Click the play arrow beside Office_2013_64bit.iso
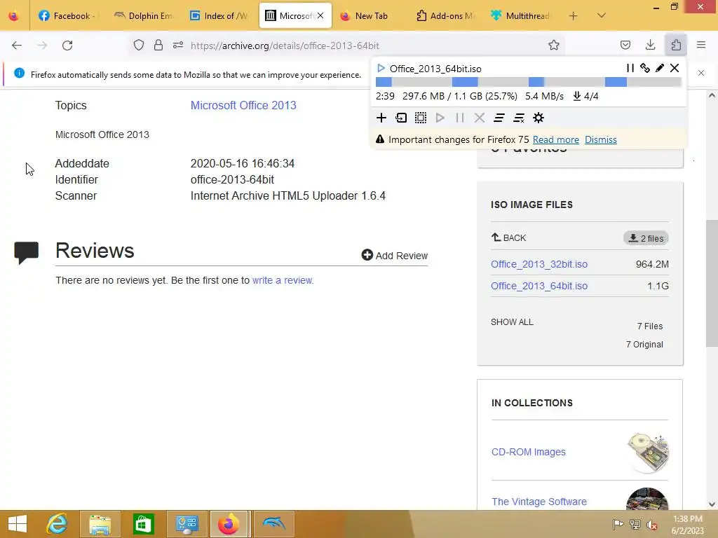Image resolution: width=718 pixels, height=538 pixels. point(381,68)
